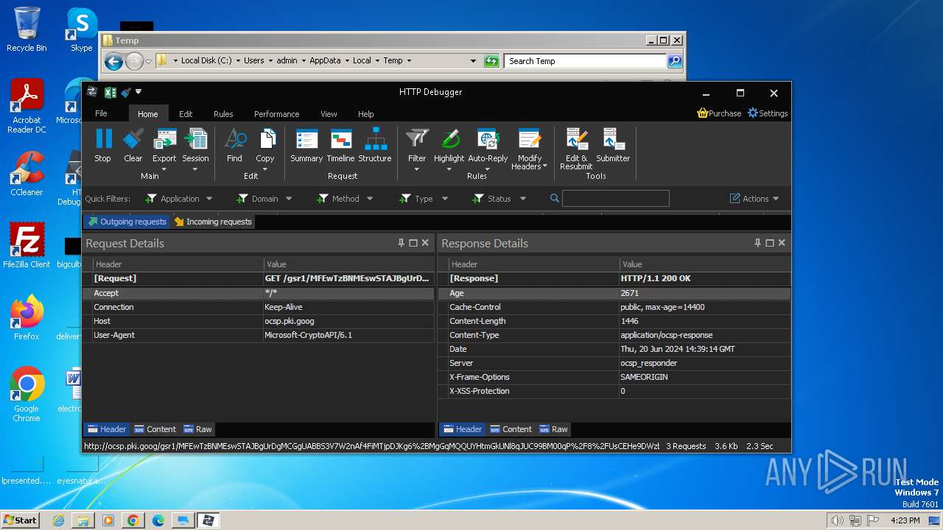Switch to the View ribbon tab
The height and width of the screenshot is (530, 943).
(x=329, y=114)
